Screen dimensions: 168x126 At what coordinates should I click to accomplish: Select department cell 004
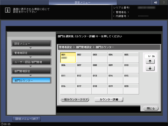coord(115,57)
